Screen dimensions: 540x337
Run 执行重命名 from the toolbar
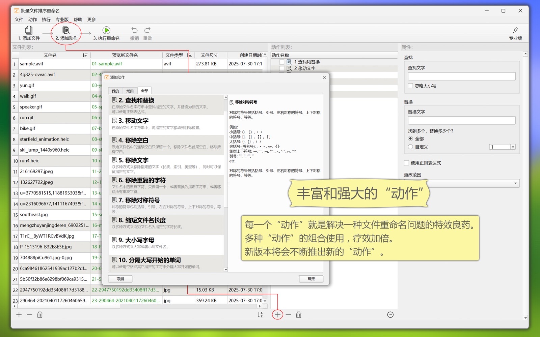point(106,30)
